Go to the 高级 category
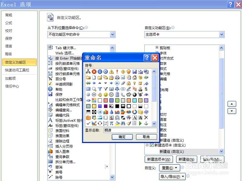This screenshot has height=181, width=242. tap(8, 54)
